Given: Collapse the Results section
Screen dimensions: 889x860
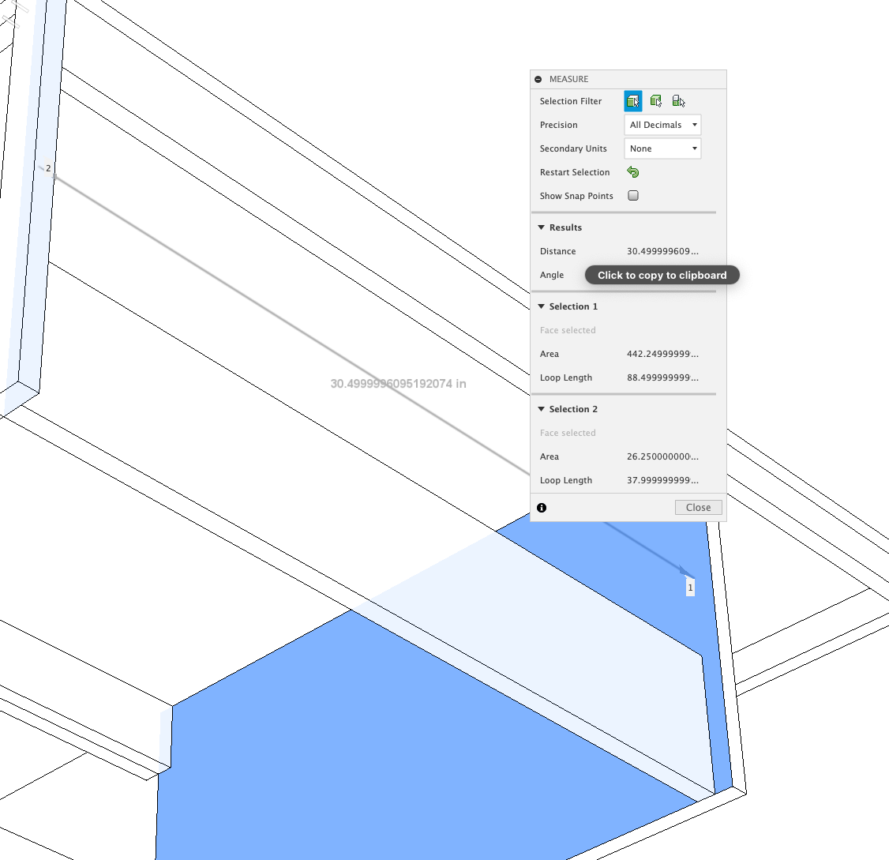Looking at the screenshot, I should 541,227.
